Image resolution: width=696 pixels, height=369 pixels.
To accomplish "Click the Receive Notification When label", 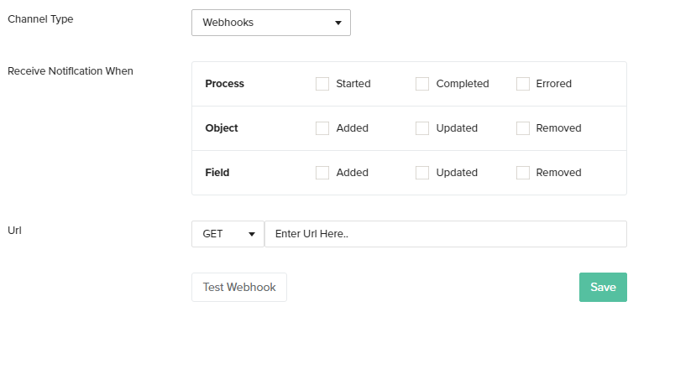I will [71, 71].
